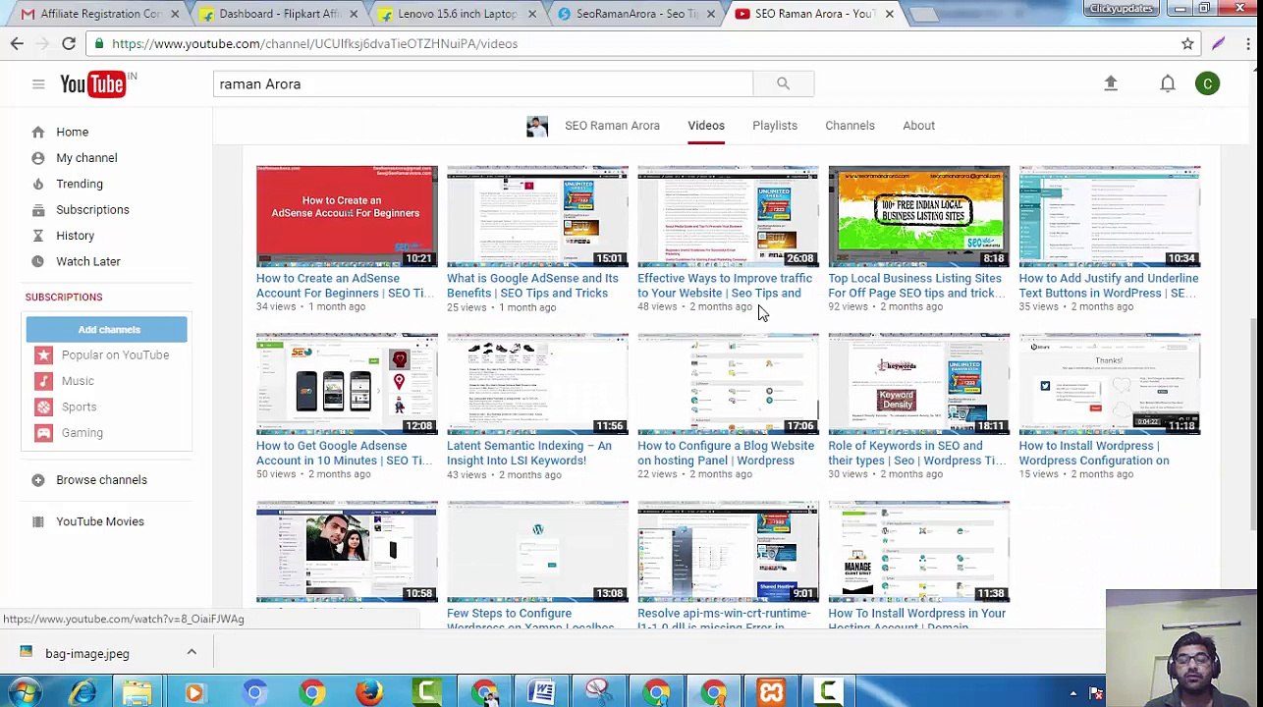Viewport: 1263px width, 707px height.
Task: Play the How To Install Wordpress 11:38 thumbnail
Action: point(918,552)
